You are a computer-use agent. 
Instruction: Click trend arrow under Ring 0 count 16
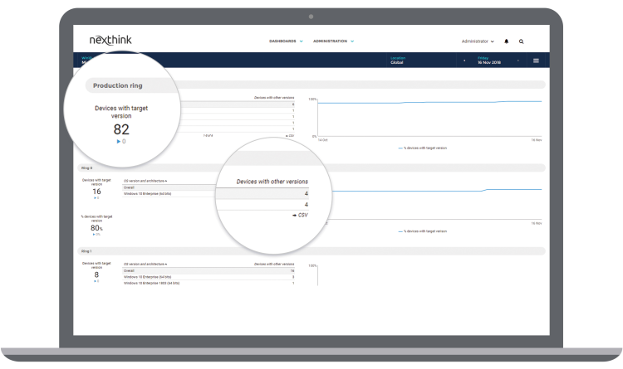click(96, 198)
